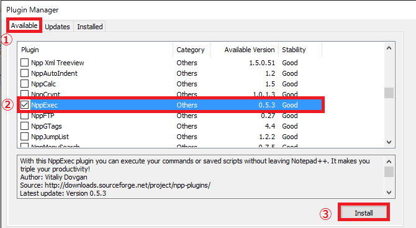
Task: Click the plugin list scrollbar thumb
Action: click(389, 93)
